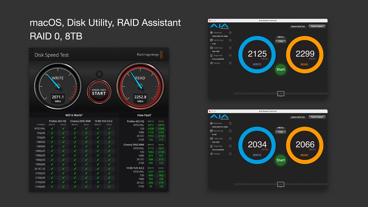The image size is (368, 207).
Task: Click the Settings gear icon in the 4 GB AJA window
Action: click(x=211, y=63)
